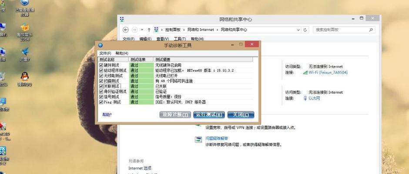Screen dimensions: 409x174
Task: Click the Ethernet plug icon beside 以太网
Action: tap(305, 98)
